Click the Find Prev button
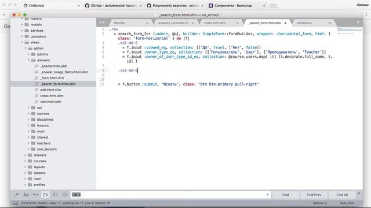371x208 pixels. tap(314, 195)
